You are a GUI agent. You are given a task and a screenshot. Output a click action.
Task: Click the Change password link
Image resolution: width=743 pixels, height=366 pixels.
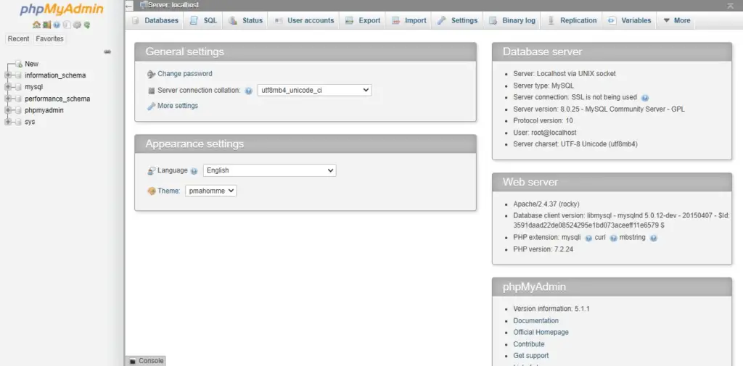click(x=185, y=74)
